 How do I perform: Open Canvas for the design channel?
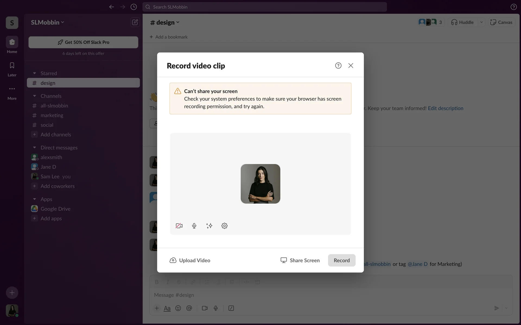[x=501, y=22]
